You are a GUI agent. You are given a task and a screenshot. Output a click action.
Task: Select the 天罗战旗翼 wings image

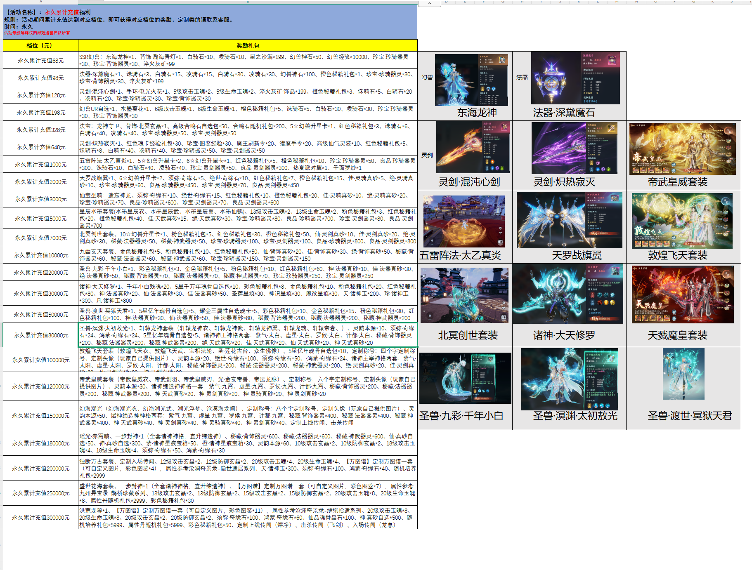pyautogui.click(x=569, y=220)
